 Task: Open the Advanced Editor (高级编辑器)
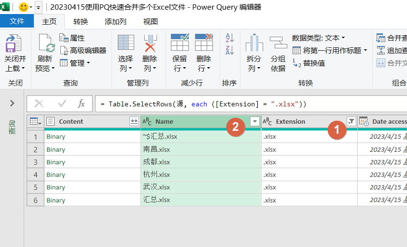point(83,50)
